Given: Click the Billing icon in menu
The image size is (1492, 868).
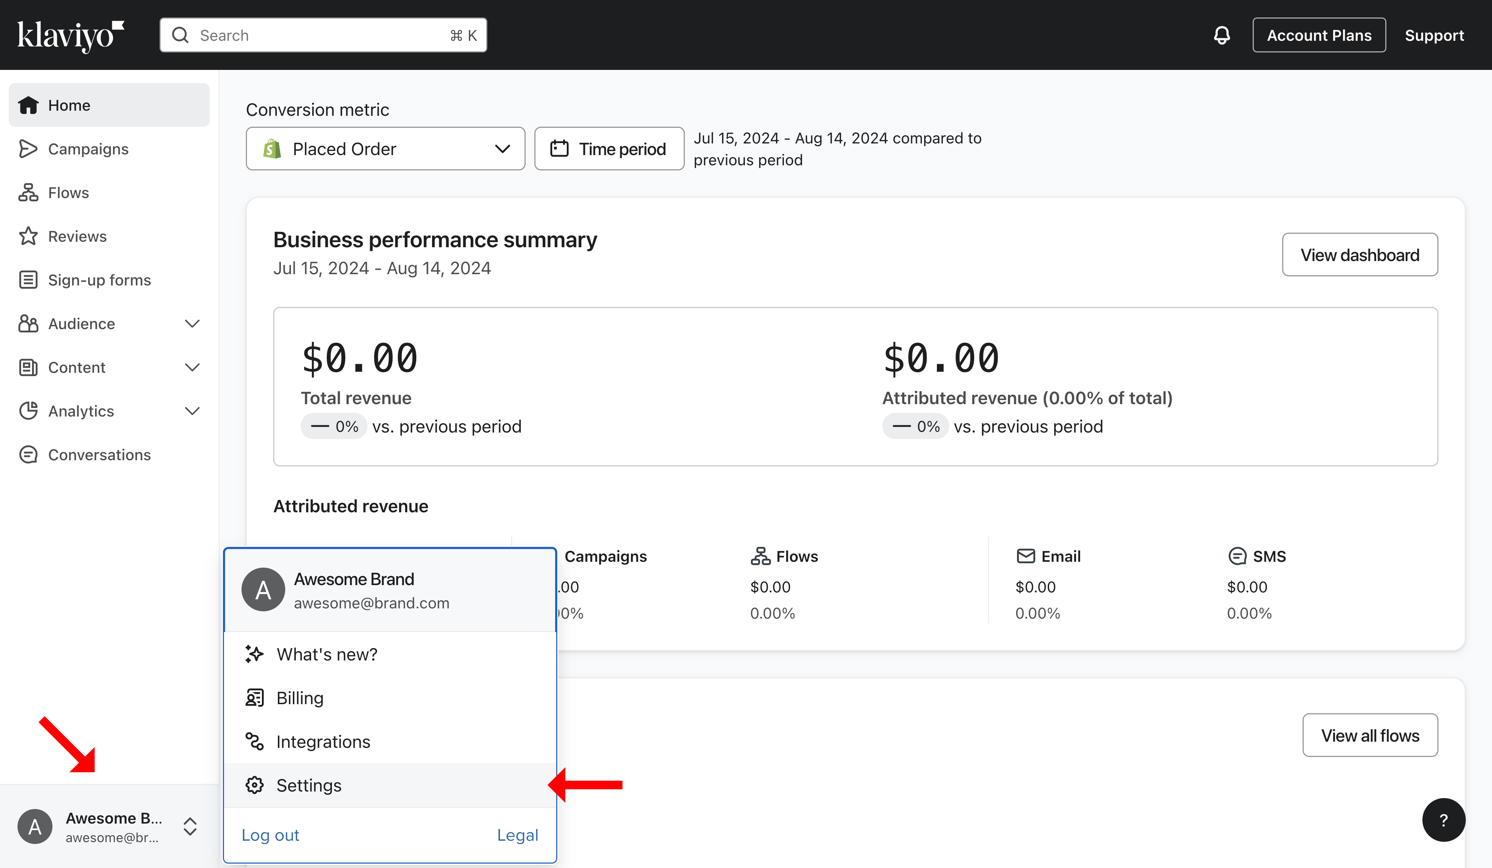Looking at the screenshot, I should [x=255, y=698].
